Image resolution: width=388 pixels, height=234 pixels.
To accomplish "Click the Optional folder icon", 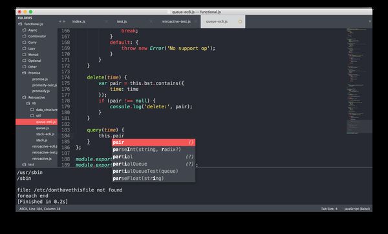I will (25, 61).
